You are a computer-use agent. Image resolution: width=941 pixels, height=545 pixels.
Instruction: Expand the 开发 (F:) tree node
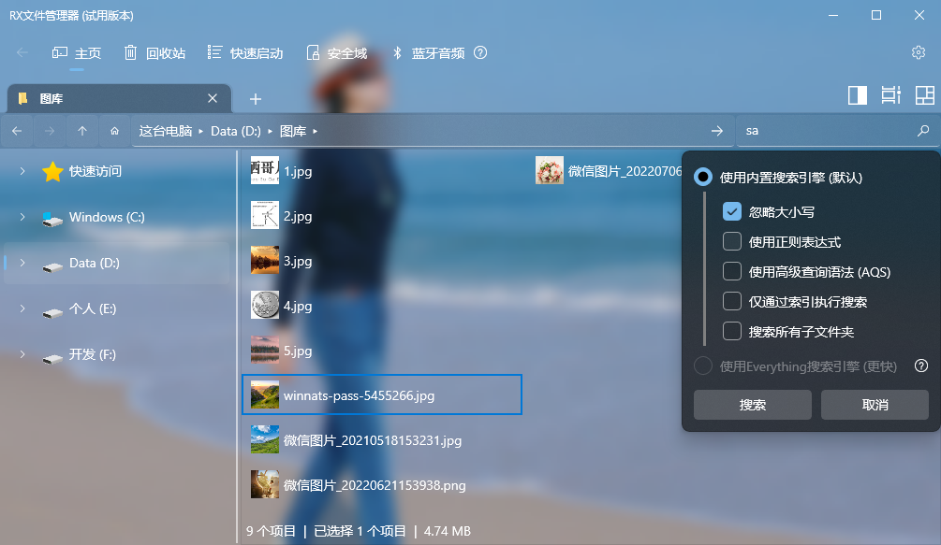tap(22, 354)
